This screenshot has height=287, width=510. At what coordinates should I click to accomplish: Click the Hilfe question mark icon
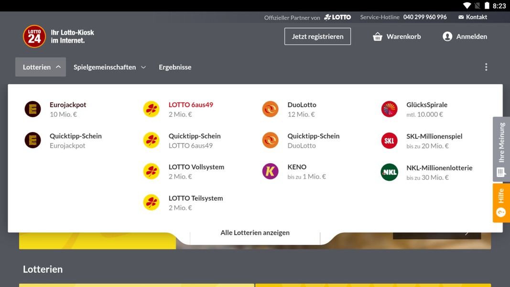pos(501,212)
